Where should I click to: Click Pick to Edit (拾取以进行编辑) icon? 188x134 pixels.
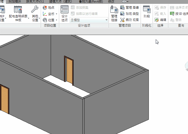tap(73, 14)
